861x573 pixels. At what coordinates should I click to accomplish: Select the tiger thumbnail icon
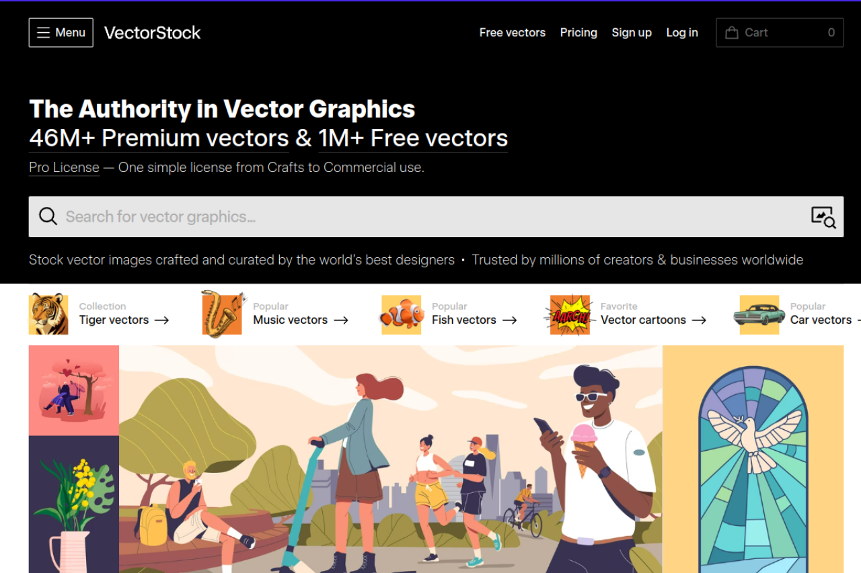point(48,314)
